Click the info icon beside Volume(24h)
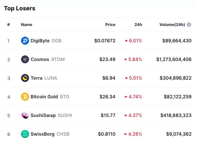Viewport: 198px width, 141px height. click(189, 25)
